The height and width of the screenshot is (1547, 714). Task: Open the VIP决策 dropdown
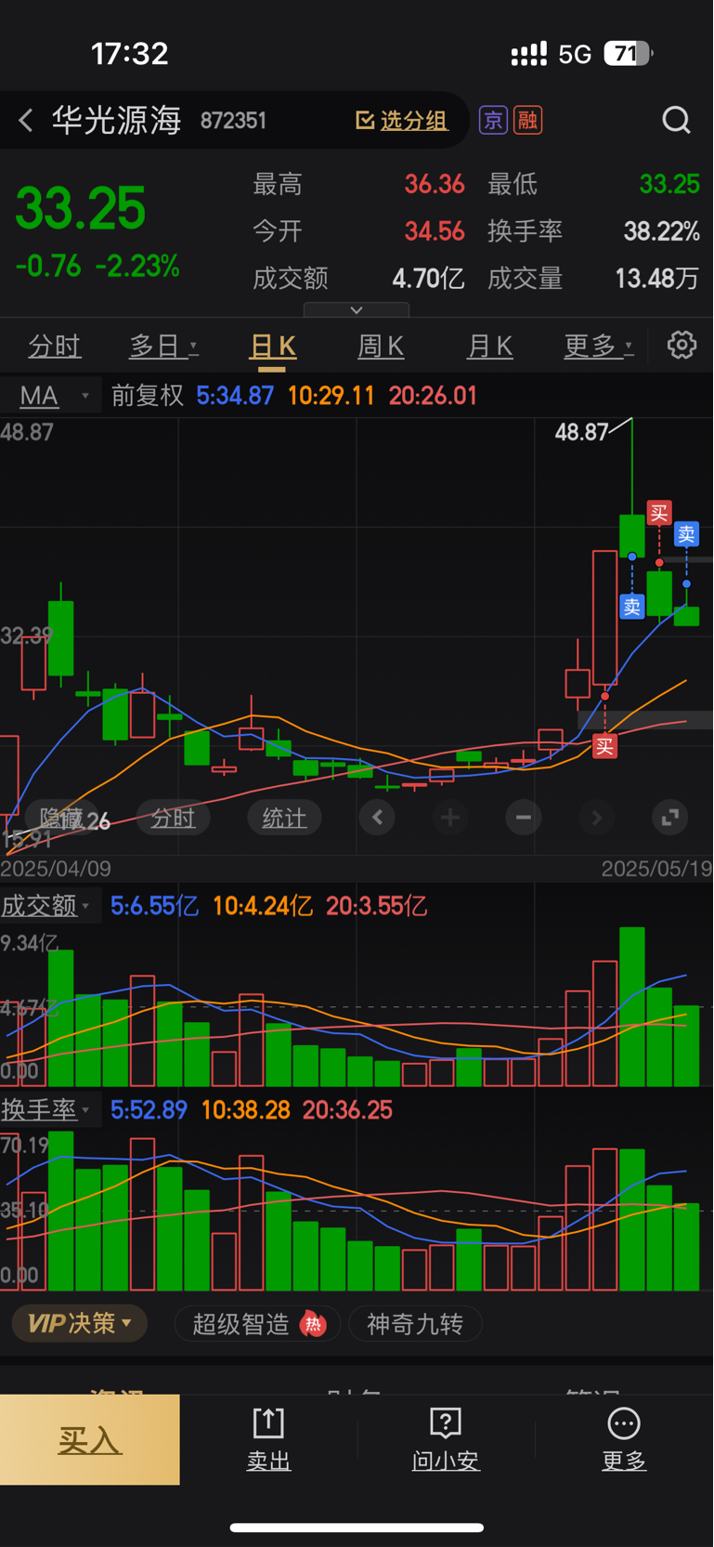[80, 1323]
